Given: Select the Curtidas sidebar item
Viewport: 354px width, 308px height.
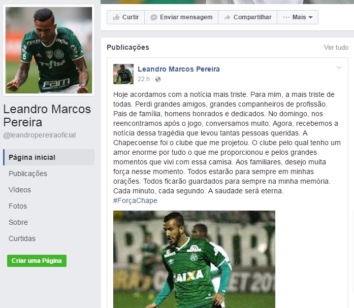Looking at the screenshot, I should pos(22,238).
